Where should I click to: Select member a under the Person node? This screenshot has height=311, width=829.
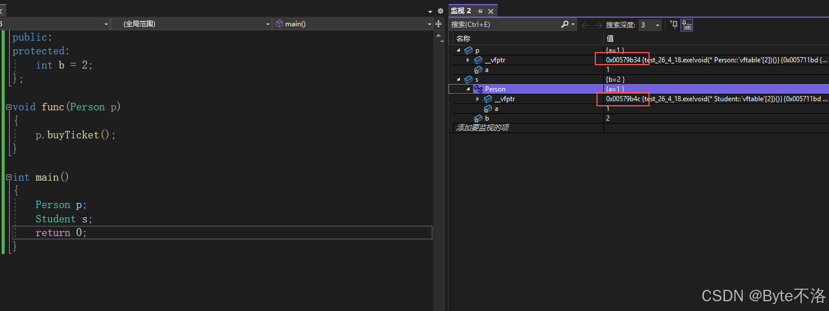click(496, 109)
